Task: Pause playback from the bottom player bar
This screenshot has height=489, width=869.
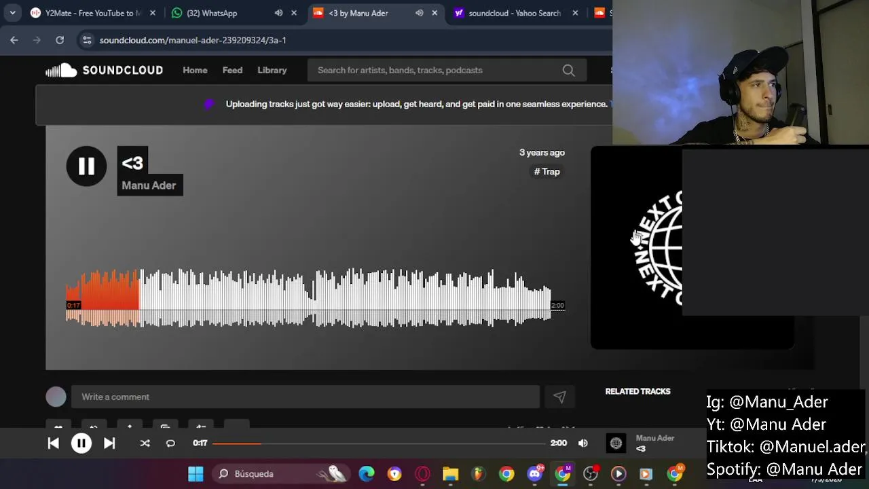Action: [81, 443]
